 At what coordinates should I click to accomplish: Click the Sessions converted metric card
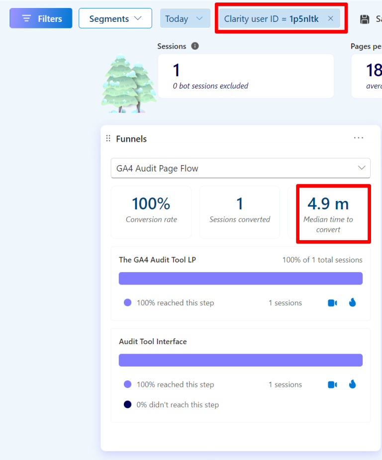(x=239, y=212)
